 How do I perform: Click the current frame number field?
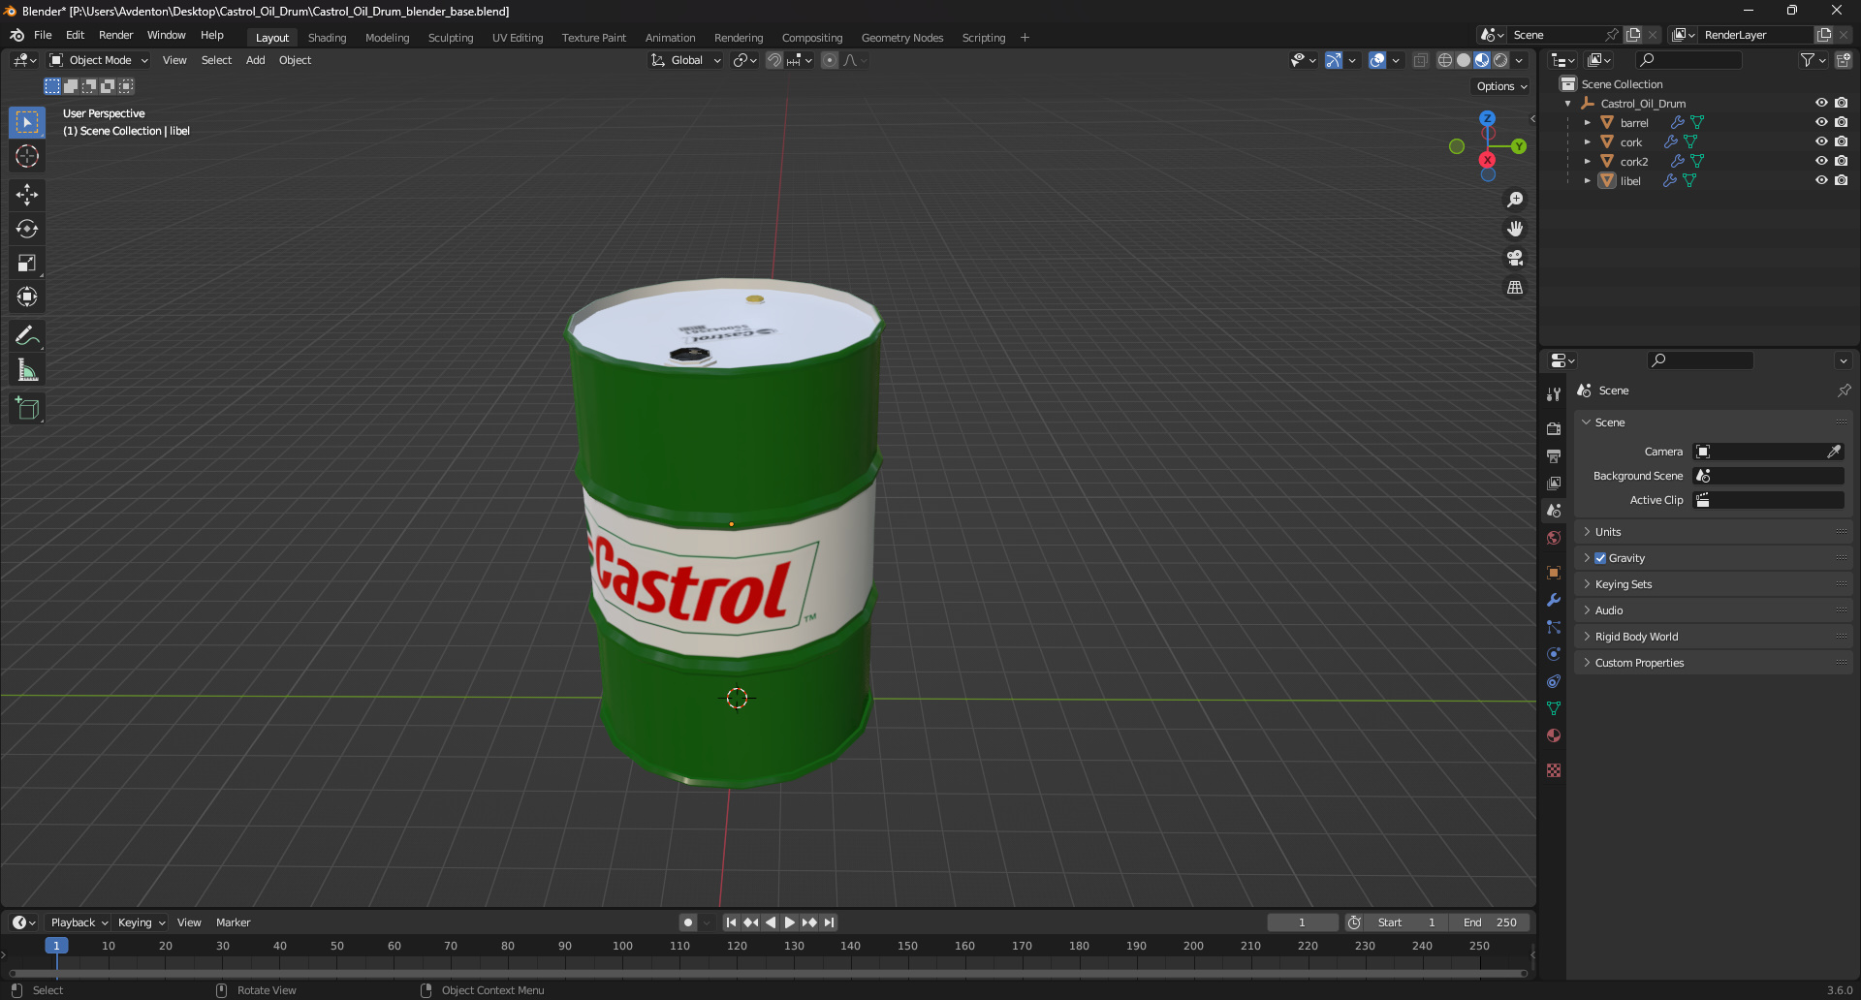point(1302,922)
